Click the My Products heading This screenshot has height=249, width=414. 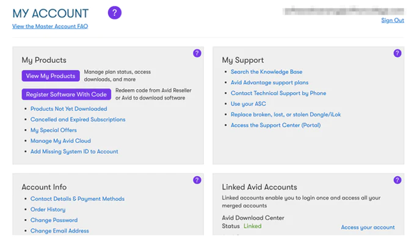click(44, 60)
